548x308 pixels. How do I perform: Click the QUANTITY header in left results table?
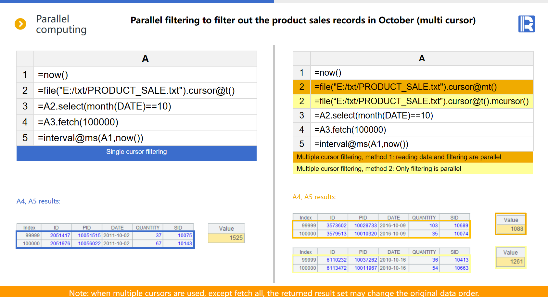click(147, 228)
